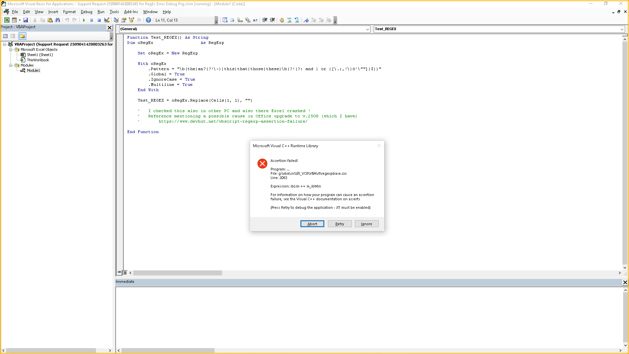This screenshot has width=629, height=354.
Task: Switch to Procedure View at bottom-left of the code pane
Action: [119, 272]
